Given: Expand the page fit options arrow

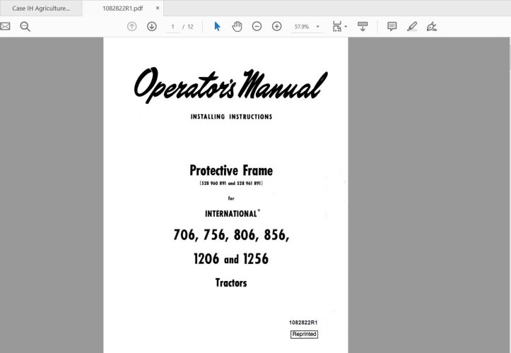Looking at the screenshot, I should 346,26.
